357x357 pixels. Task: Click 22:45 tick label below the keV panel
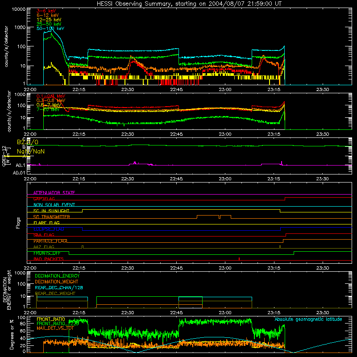(176, 90)
